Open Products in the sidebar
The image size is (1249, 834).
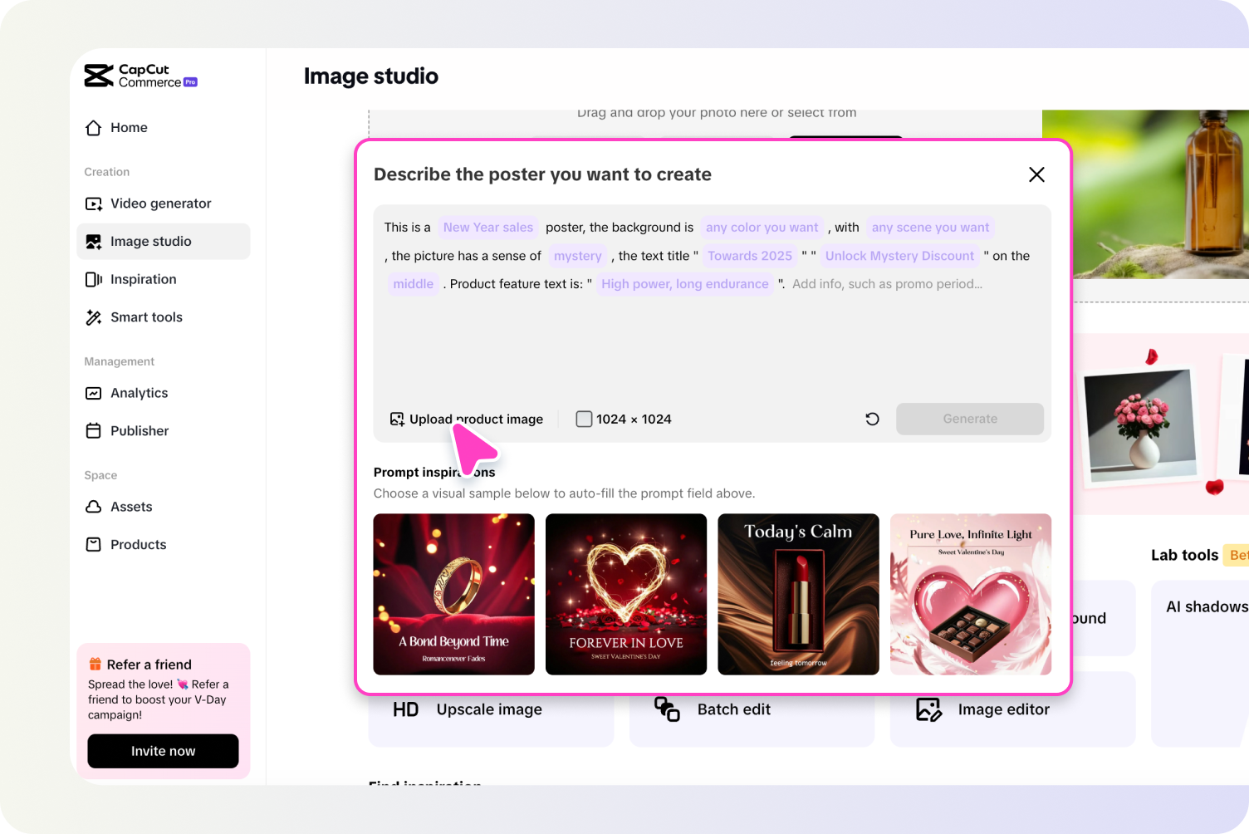[164, 545]
